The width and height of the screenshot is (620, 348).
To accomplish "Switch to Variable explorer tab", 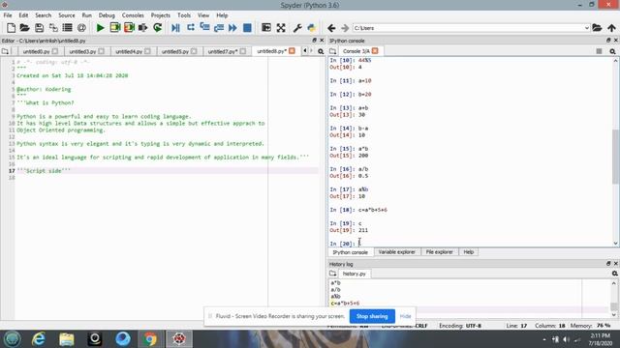I will click(x=396, y=251).
